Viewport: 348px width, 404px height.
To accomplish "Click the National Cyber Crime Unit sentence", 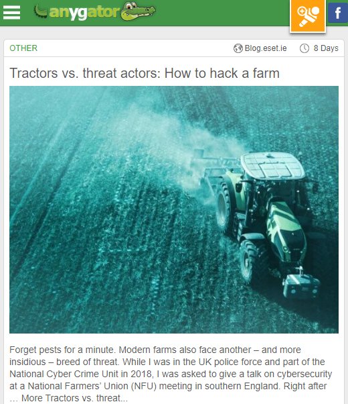I will point(171,374).
